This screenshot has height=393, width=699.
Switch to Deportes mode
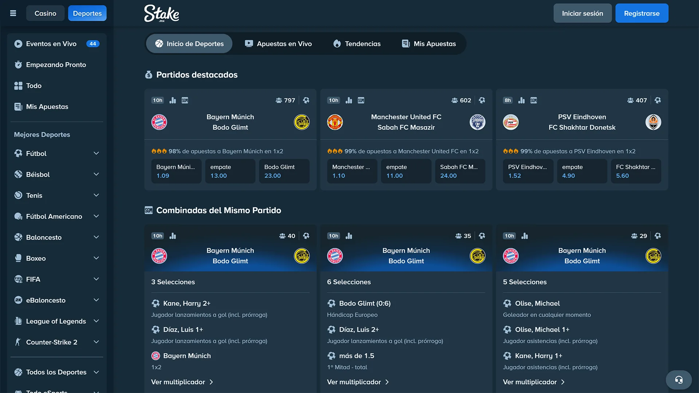tap(87, 13)
